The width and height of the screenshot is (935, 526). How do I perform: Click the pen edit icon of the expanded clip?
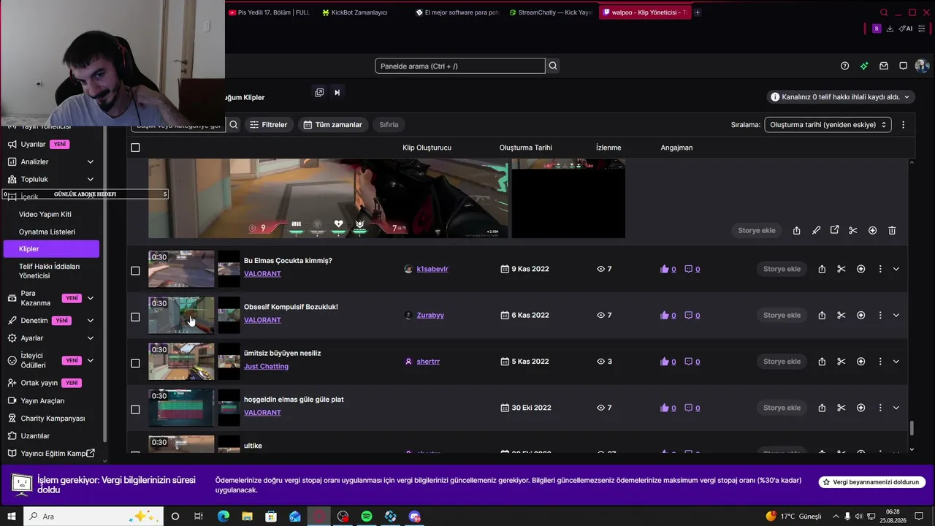pyautogui.click(x=816, y=230)
